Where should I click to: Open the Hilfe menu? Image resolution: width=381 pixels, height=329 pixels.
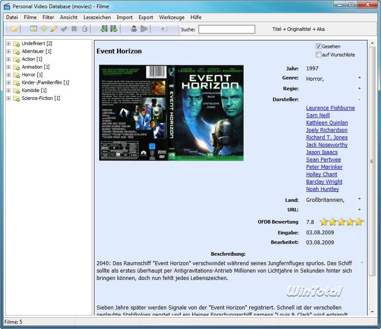point(196,17)
